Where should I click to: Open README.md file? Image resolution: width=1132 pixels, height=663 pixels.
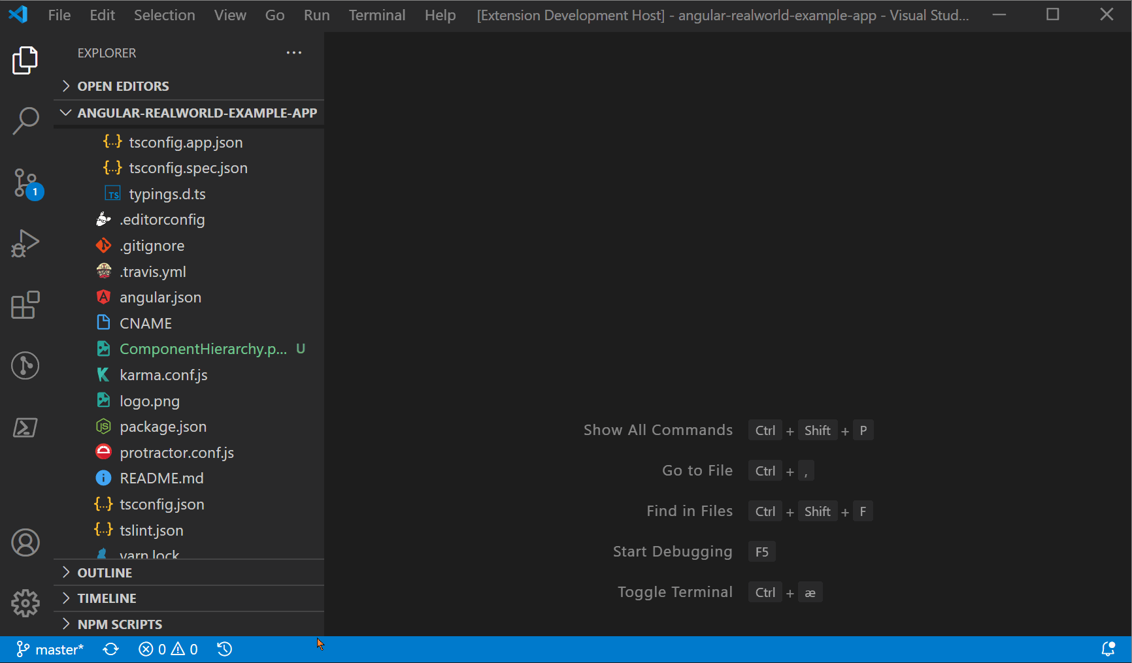click(189, 478)
